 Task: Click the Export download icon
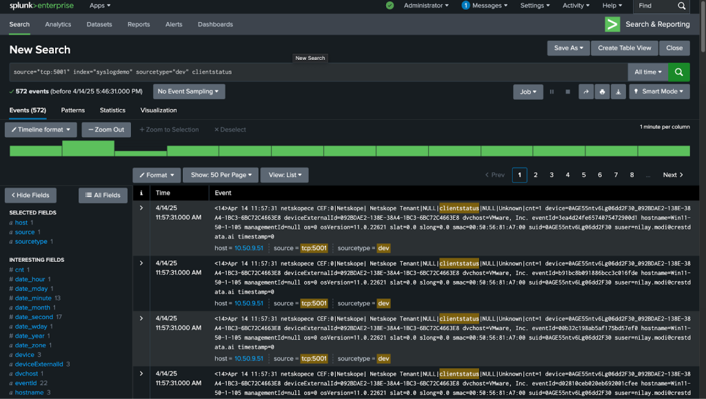[618, 92]
